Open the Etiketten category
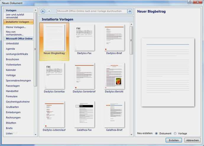Viewport: 204px width, 146px height. click(x=11, y=123)
